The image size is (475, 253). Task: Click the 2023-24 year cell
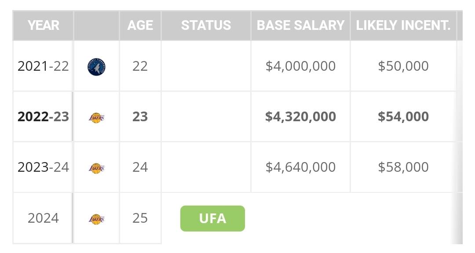pyautogui.click(x=43, y=167)
